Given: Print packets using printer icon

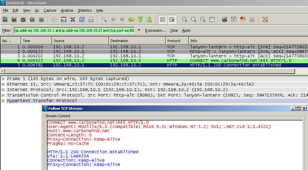Looking at the screenshot, I should click(91, 19).
